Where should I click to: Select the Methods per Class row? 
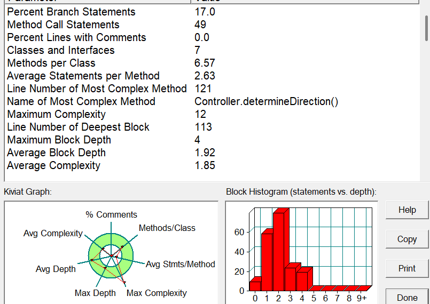tap(212, 63)
